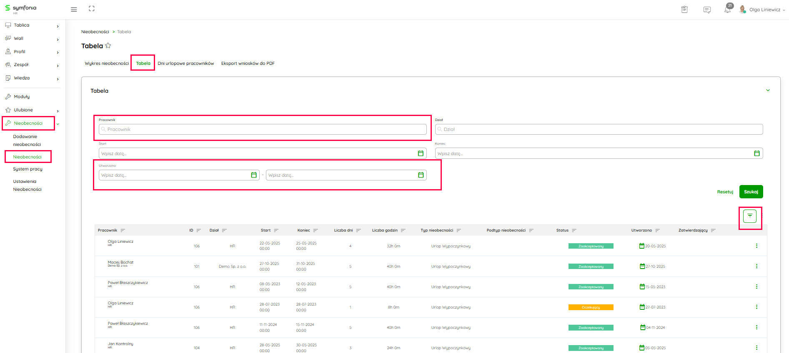
Task: Click the orange Oczekujący status badge
Action: click(x=591, y=307)
